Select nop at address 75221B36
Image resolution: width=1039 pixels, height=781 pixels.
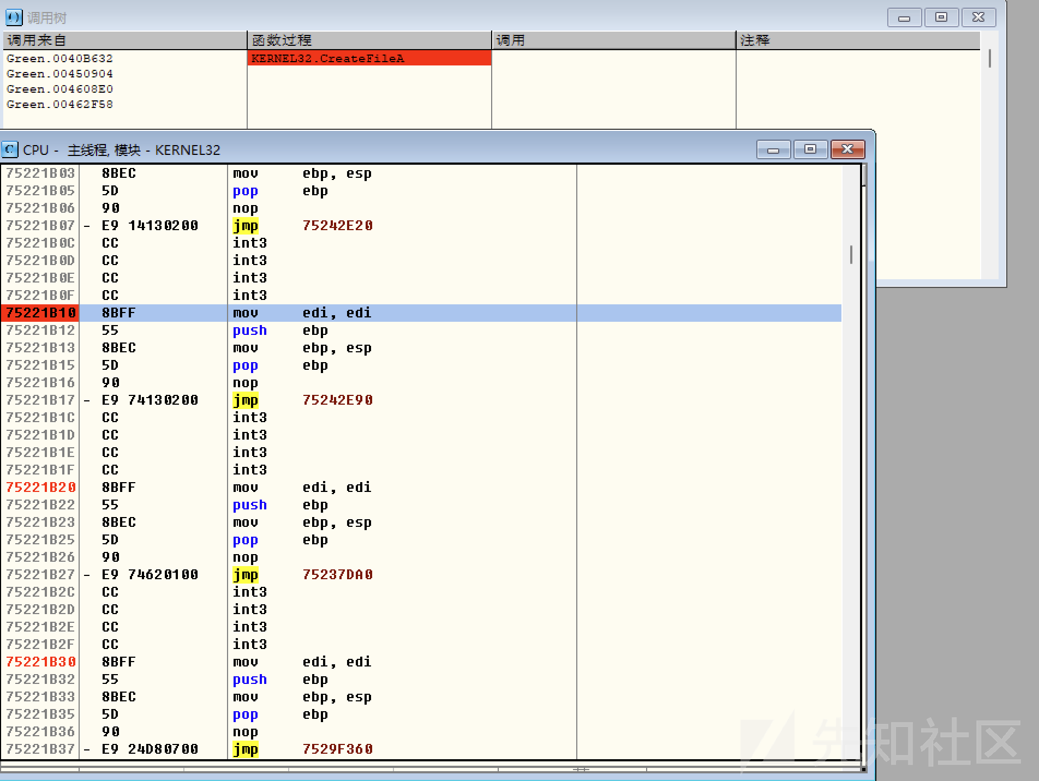(x=245, y=731)
